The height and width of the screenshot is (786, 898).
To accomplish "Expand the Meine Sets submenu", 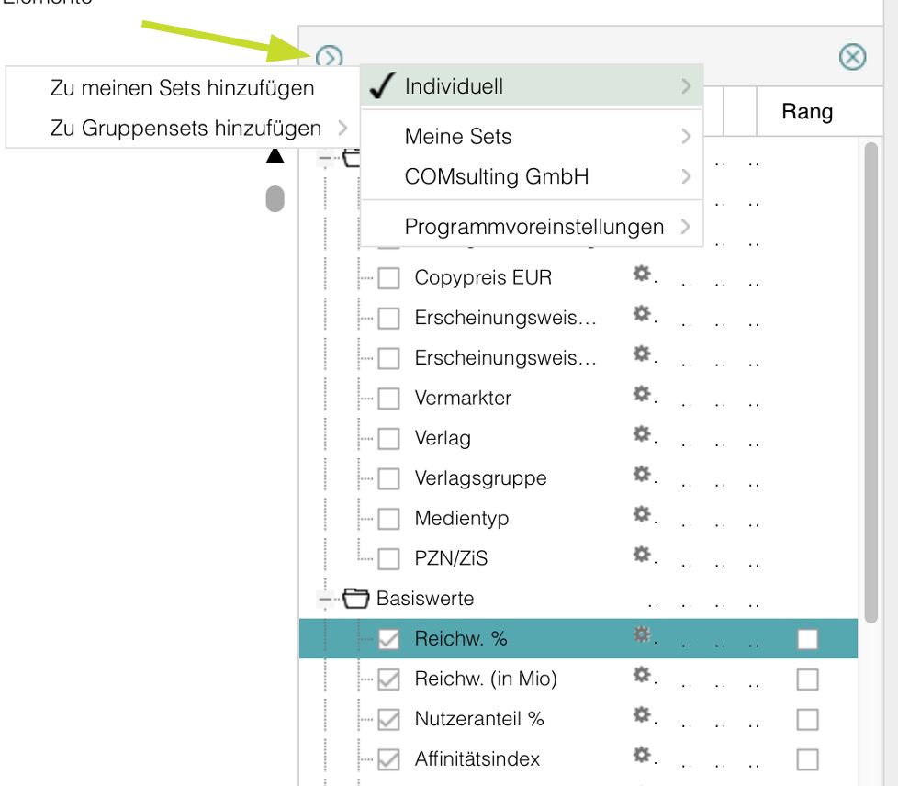I will 532,137.
